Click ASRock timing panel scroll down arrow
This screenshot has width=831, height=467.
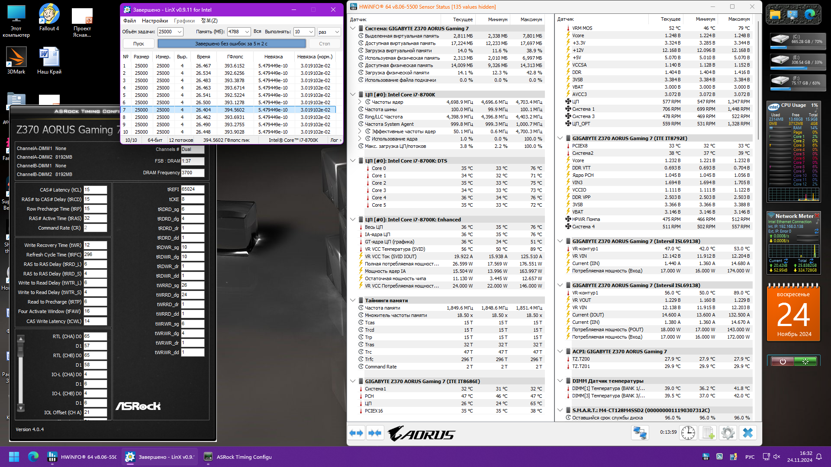(x=21, y=408)
